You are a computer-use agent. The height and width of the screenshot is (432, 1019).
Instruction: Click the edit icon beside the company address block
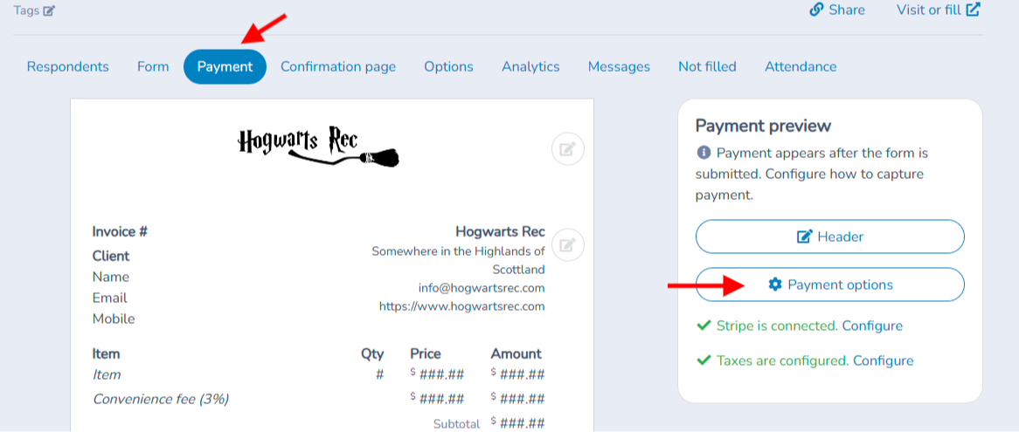[x=568, y=245]
